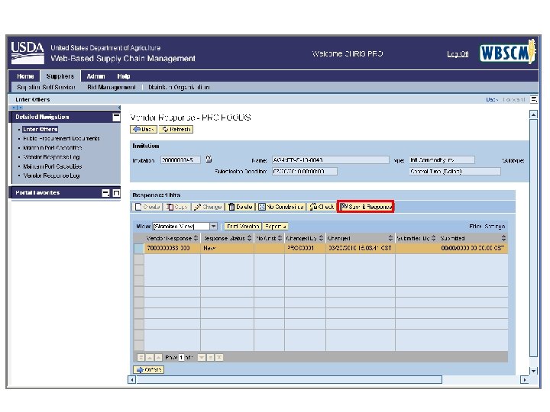Open first Vendor Response Log link
Image resolution: width=550 pixels, height=412 pixels.
click(x=52, y=157)
